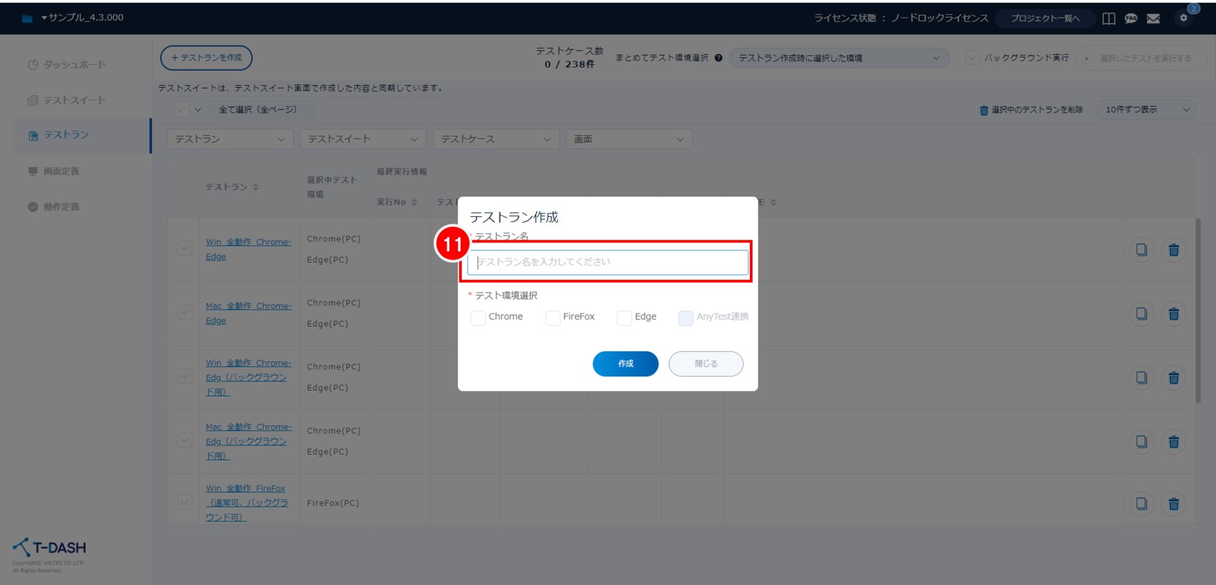Click trash icon for Win_全動作_FireFox row
The height and width of the screenshot is (585, 1216).
1173,504
